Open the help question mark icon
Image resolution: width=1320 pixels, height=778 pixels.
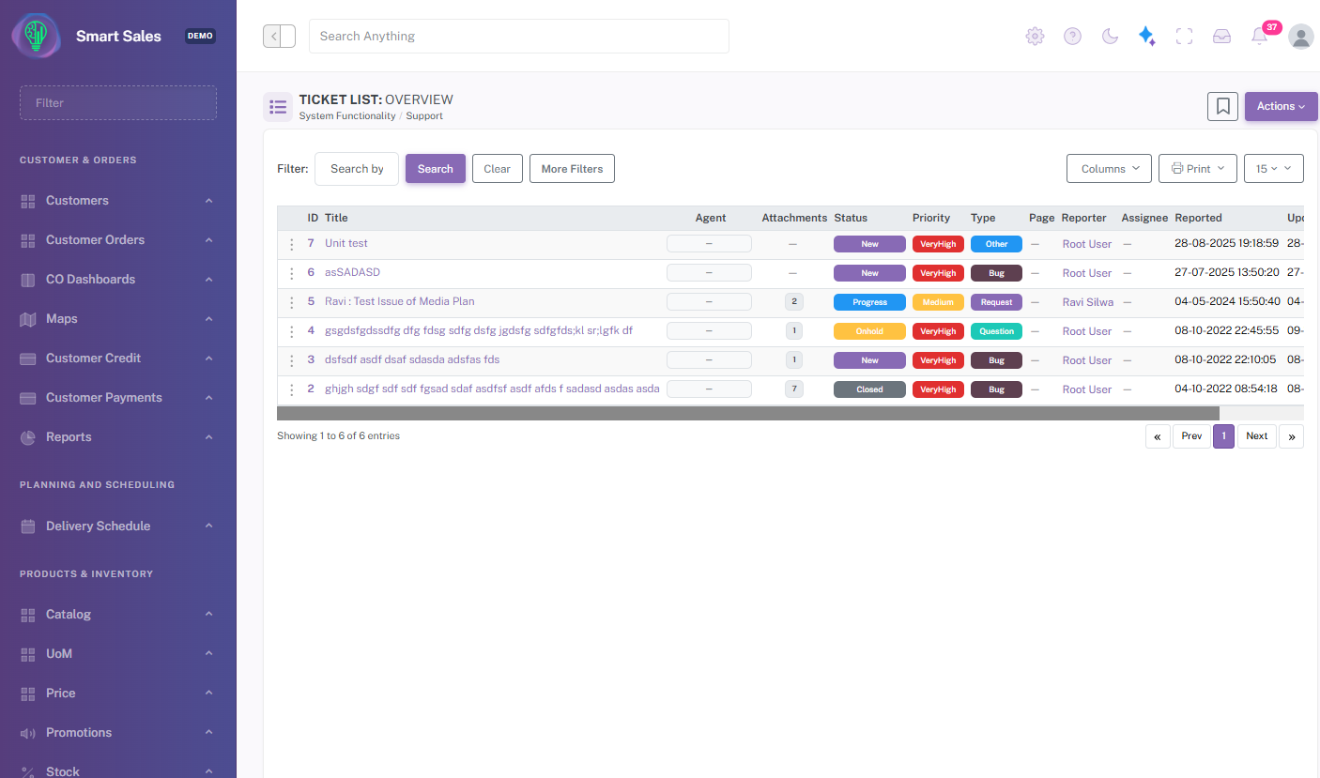[x=1072, y=36]
